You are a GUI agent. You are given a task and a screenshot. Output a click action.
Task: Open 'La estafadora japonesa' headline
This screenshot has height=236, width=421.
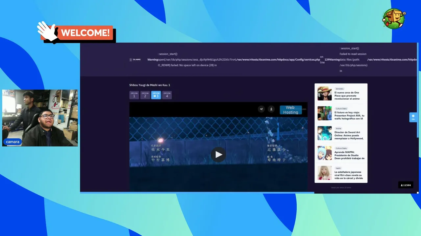349,175
